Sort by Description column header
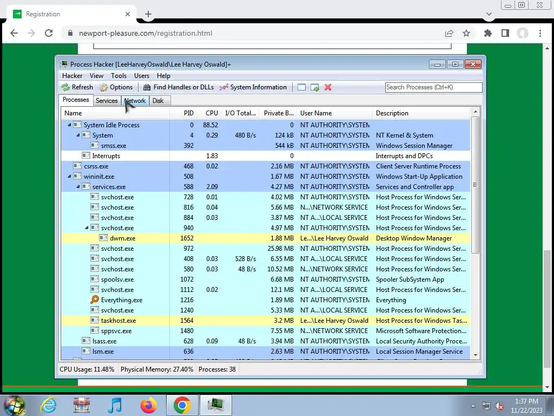 pyautogui.click(x=421, y=113)
